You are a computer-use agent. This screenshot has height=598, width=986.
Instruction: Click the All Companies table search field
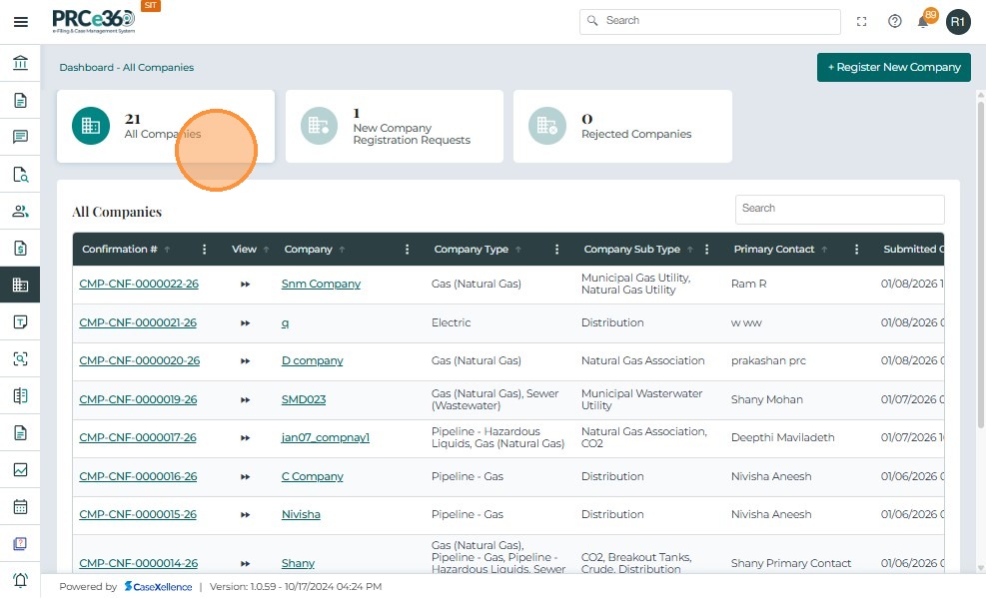(x=839, y=209)
